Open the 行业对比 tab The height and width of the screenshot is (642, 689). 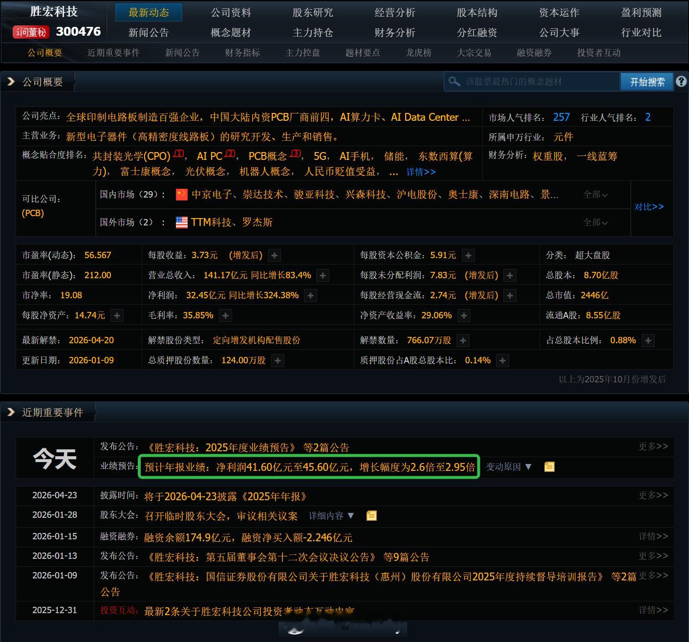tap(641, 33)
